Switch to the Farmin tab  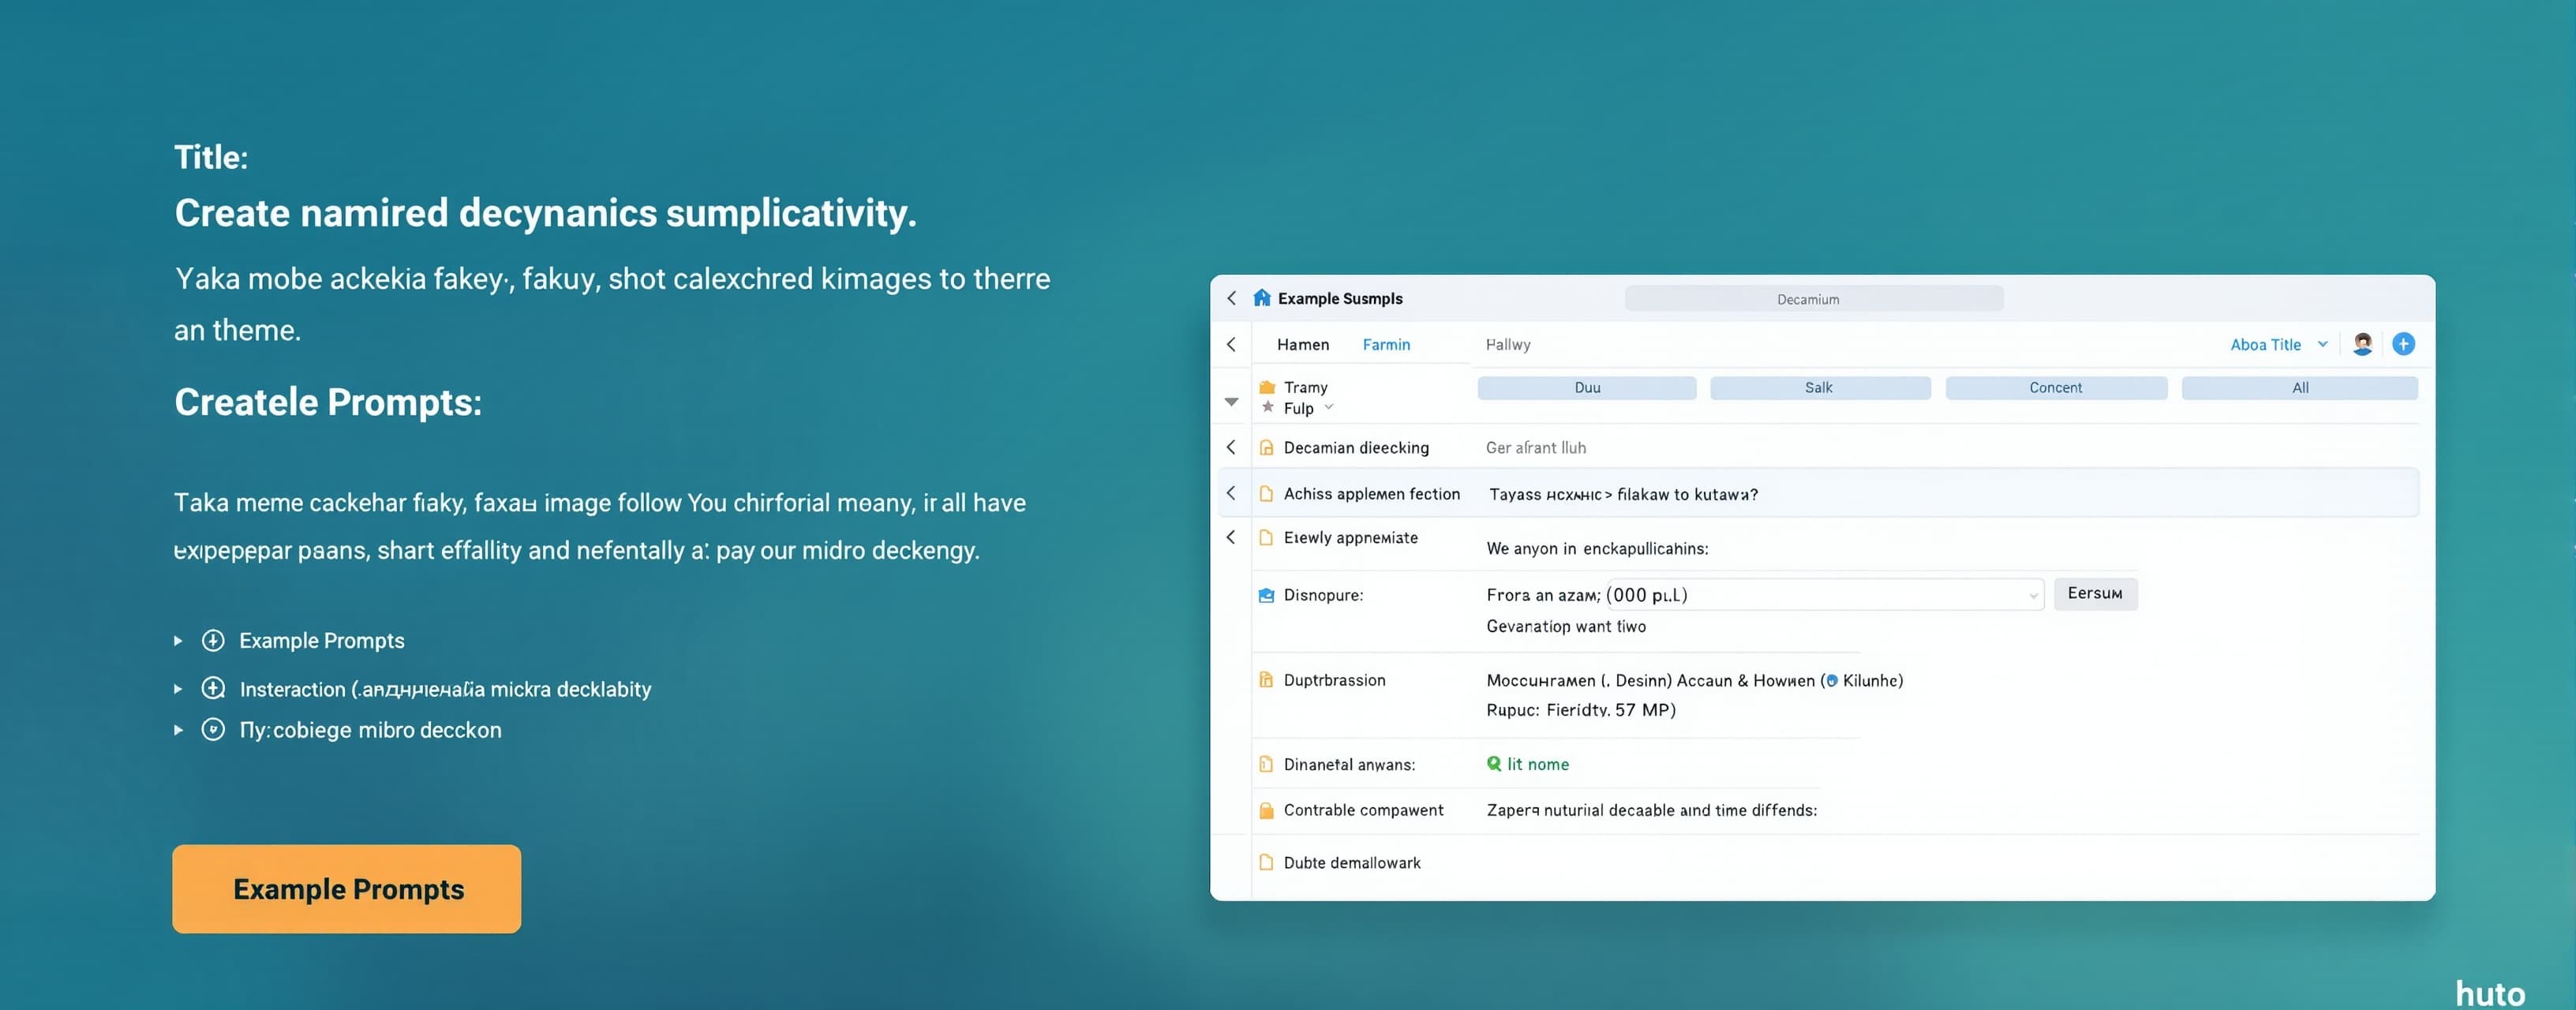(x=1386, y=344)
